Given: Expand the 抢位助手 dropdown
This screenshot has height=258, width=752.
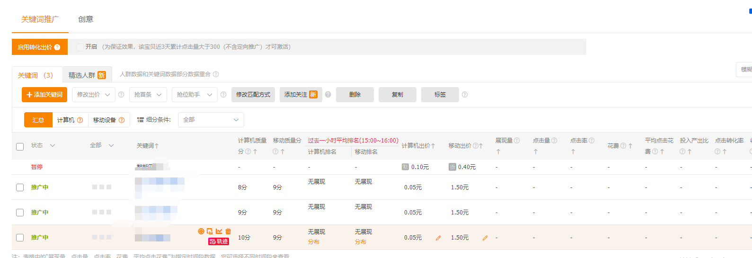Looking at the screenshot, I should [195, 95].
